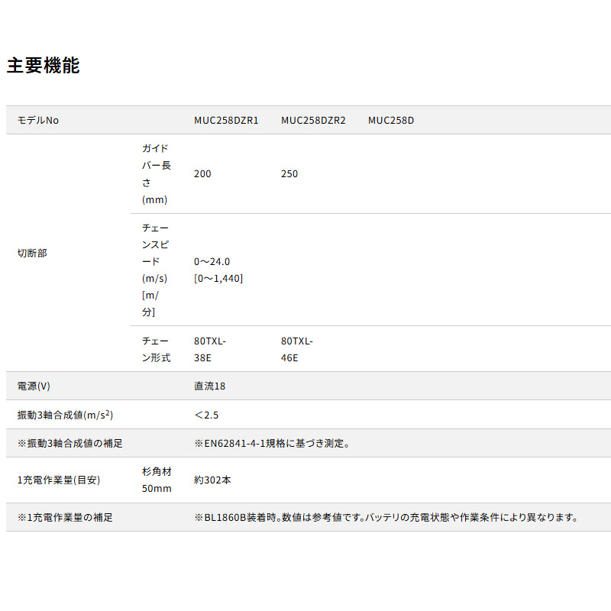Click model number MUC258DZR1
Image resolution: width=611 pixels, height=611 pixels.
click(x=226, y=121)
